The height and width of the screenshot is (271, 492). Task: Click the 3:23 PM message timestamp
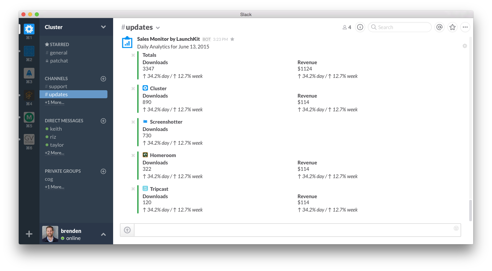220,39
